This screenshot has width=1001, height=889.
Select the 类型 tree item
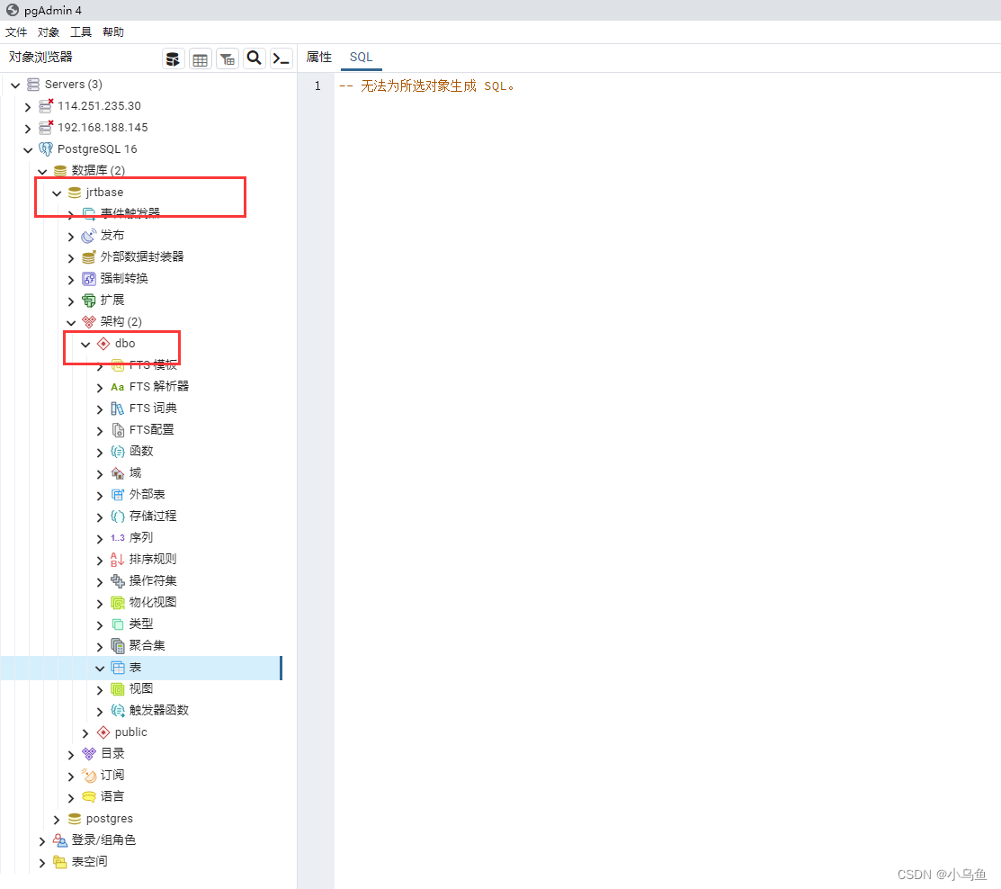pos(141,624)
